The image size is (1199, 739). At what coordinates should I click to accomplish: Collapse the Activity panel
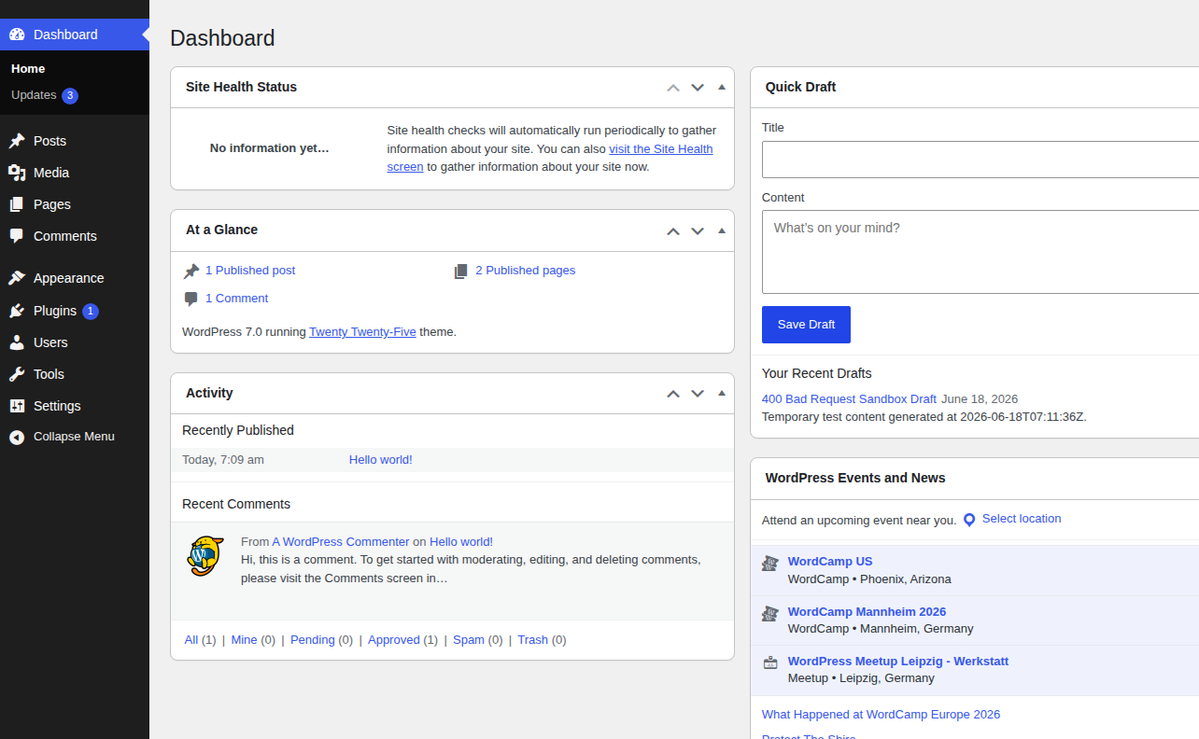(722, 393)
